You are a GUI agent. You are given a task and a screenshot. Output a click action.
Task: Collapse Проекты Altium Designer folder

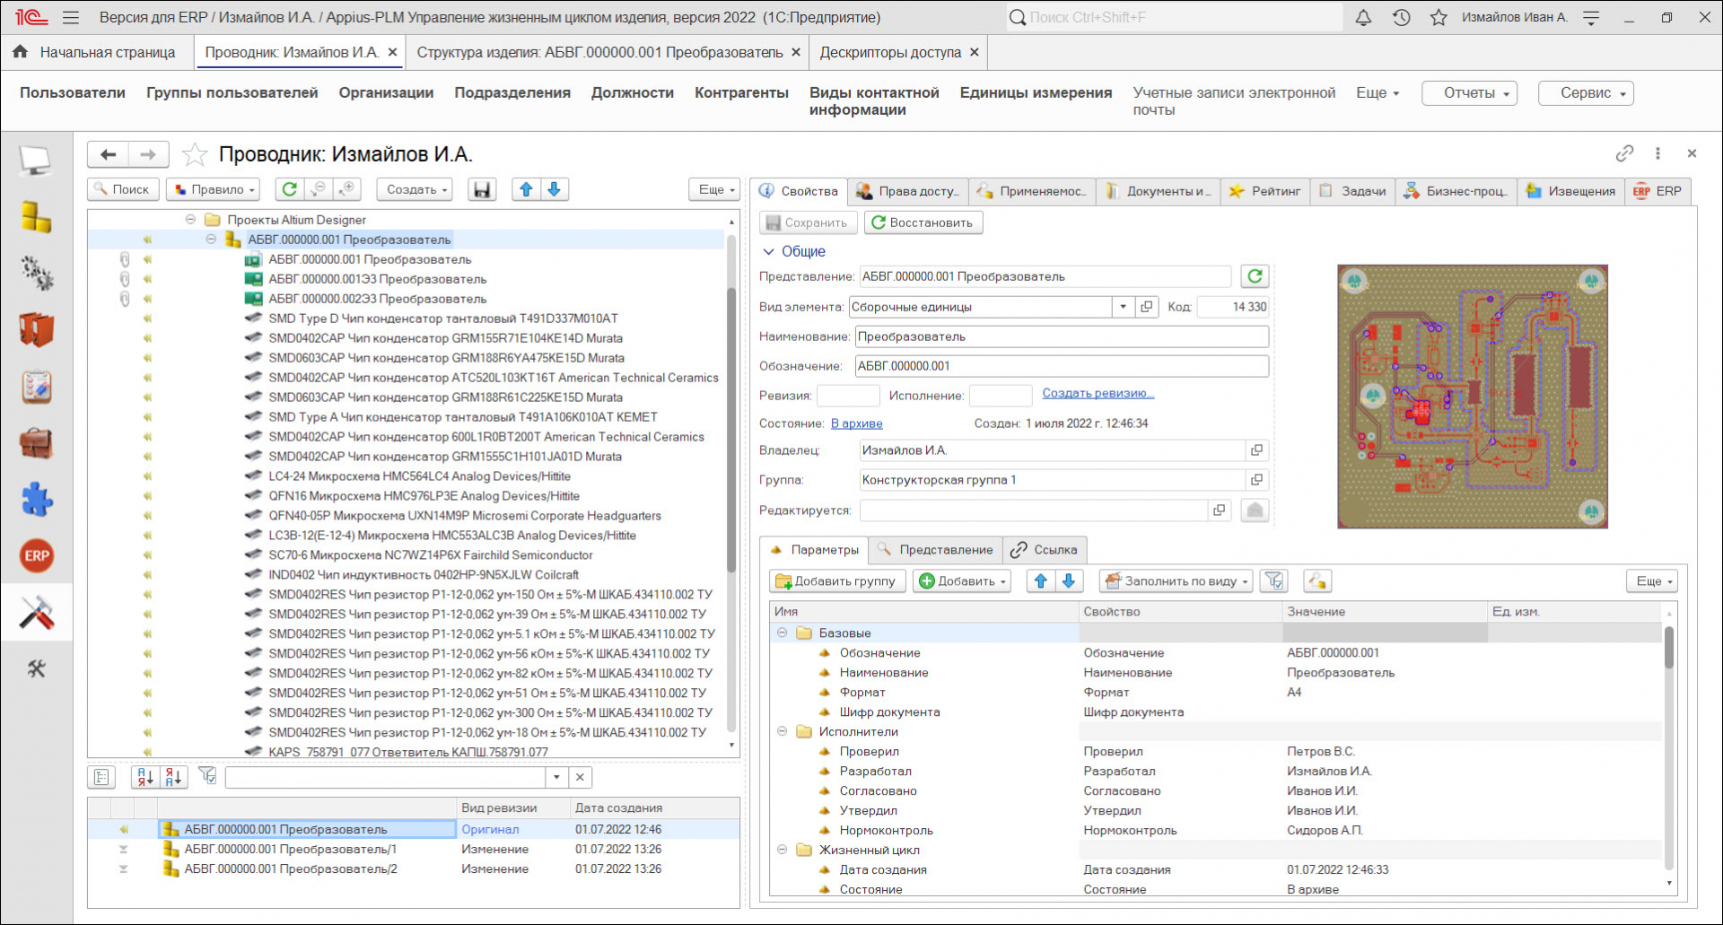click(x=190, y=219)
